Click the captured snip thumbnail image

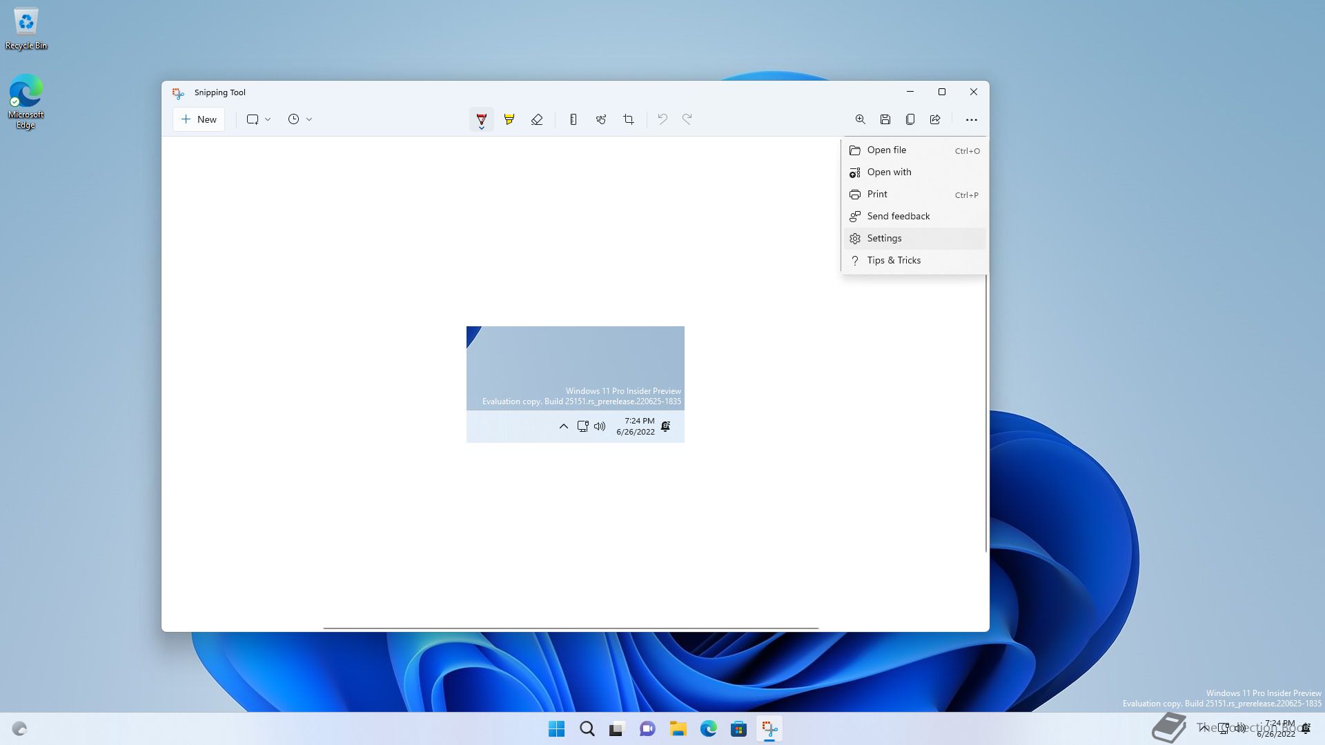[x=575, y=384]
